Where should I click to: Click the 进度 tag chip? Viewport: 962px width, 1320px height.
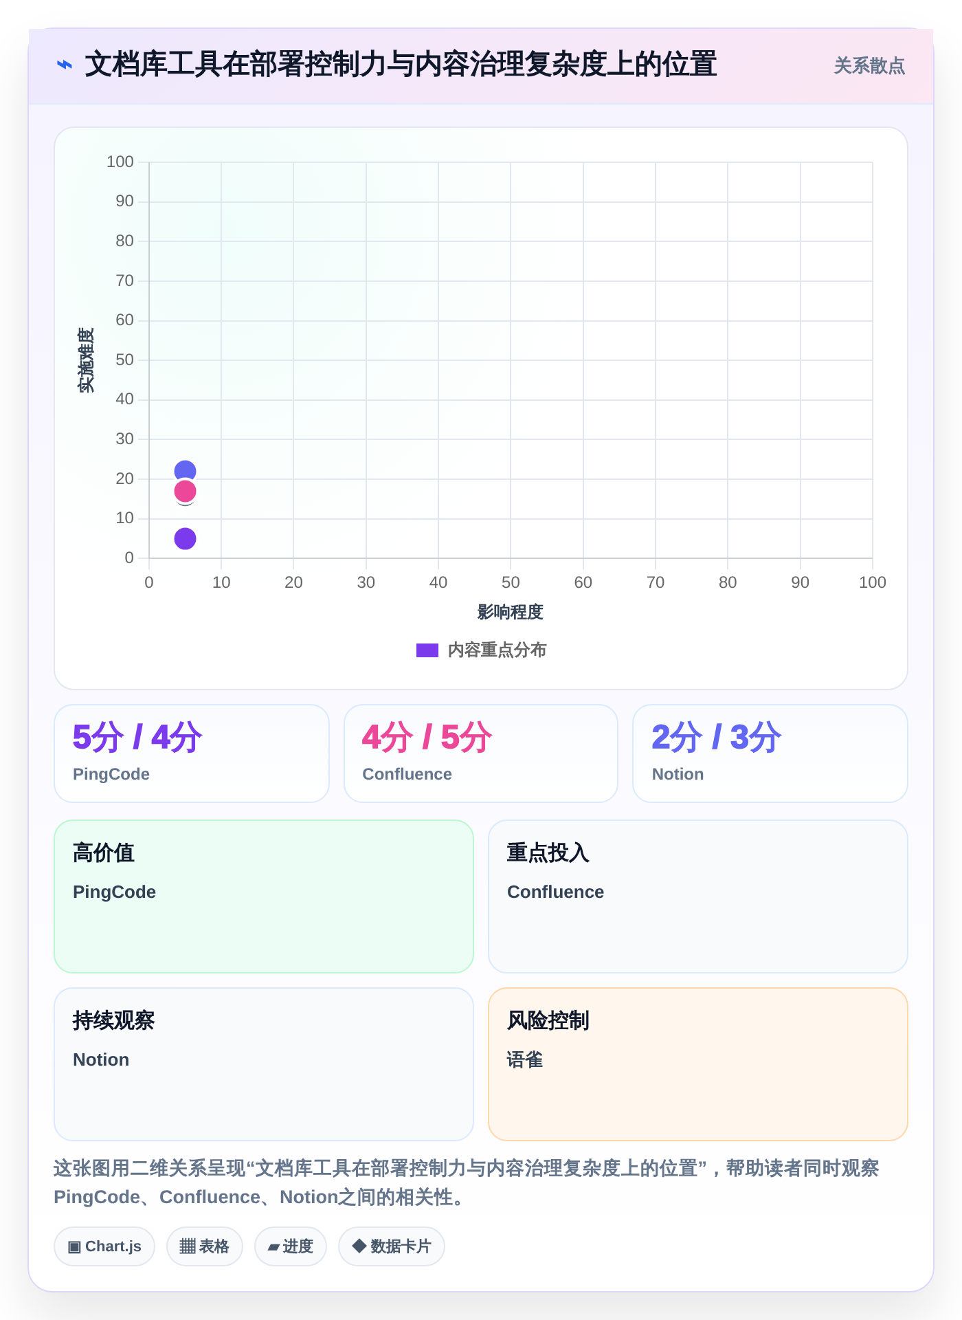pyautogui.click(x=291, y=1246)
